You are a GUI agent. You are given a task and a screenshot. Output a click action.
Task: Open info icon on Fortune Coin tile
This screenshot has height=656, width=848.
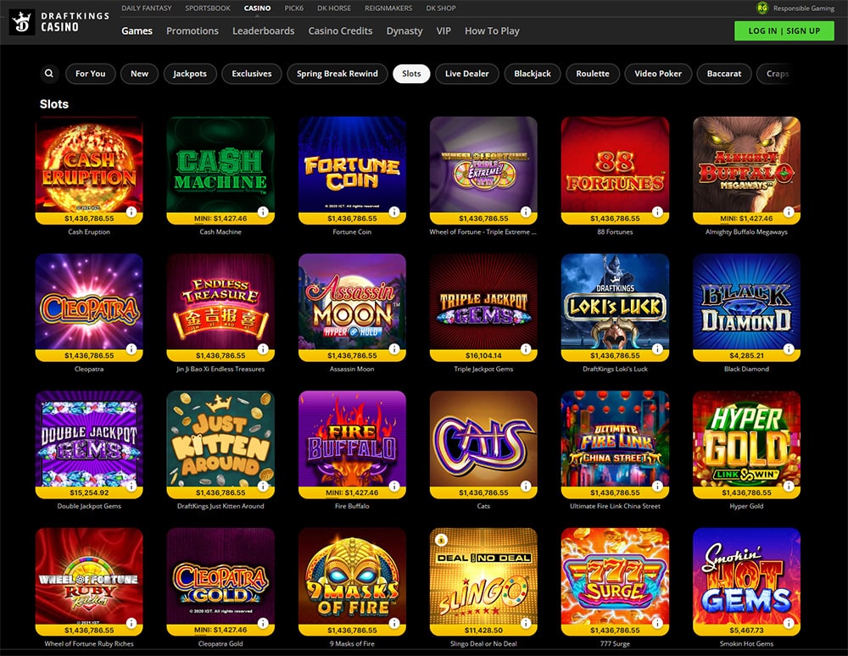coord(394,212)
